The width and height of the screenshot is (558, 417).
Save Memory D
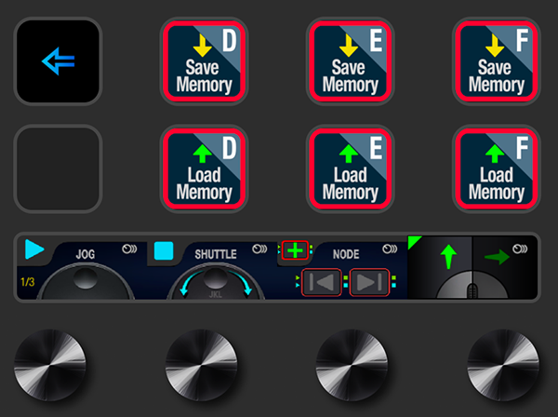point(204,61)
